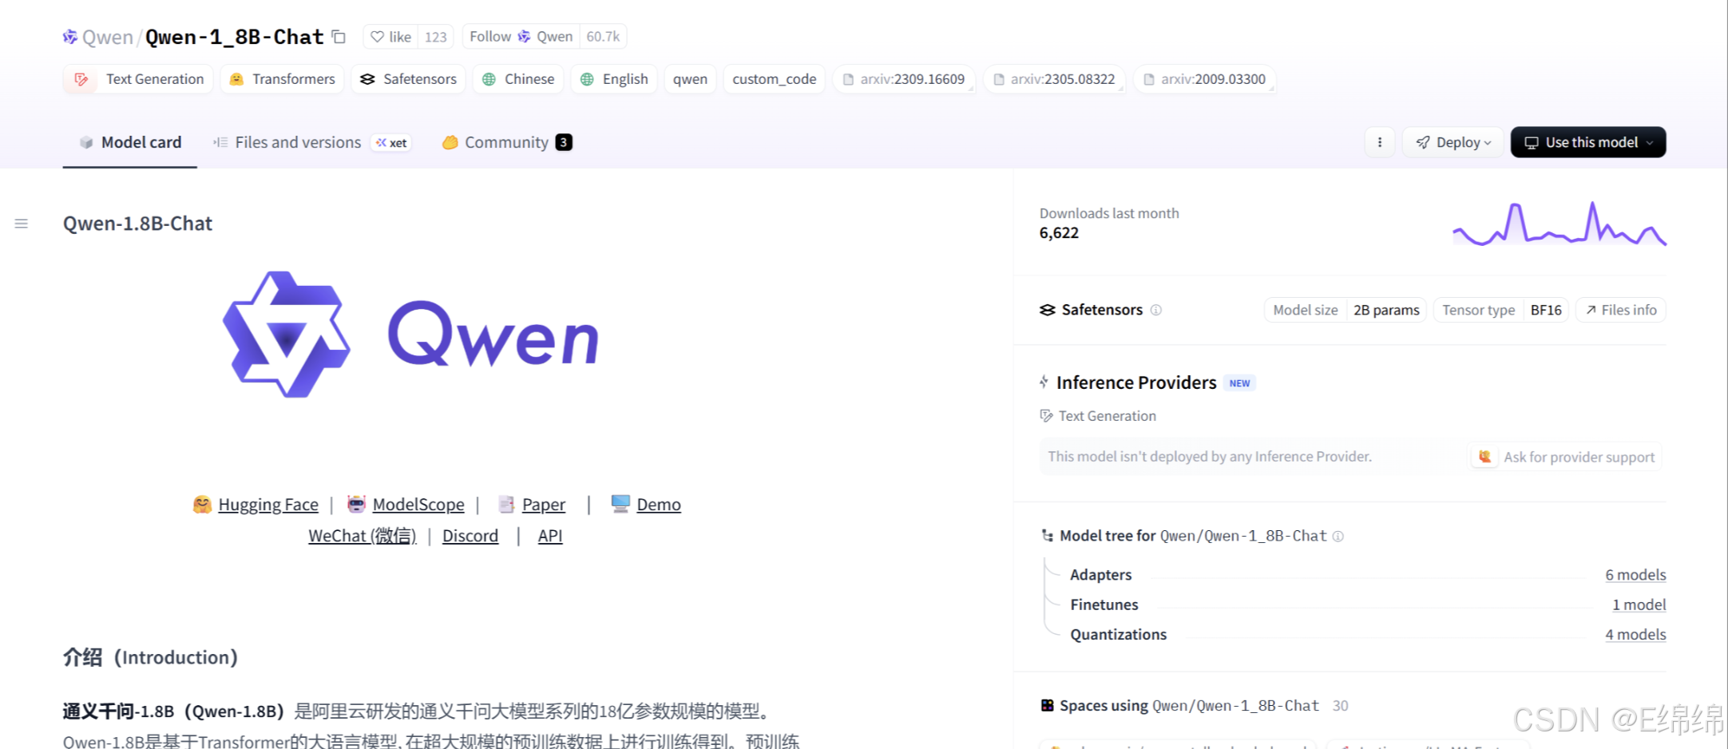Viewport: 1728px width, 749px height.
Task: Click the xet badge on Files tab
Action: pos(391,142)
